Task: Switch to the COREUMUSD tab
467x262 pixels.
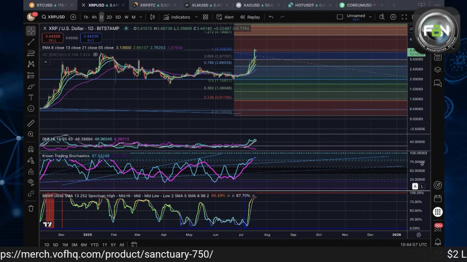Action: [x=362, y=5]
